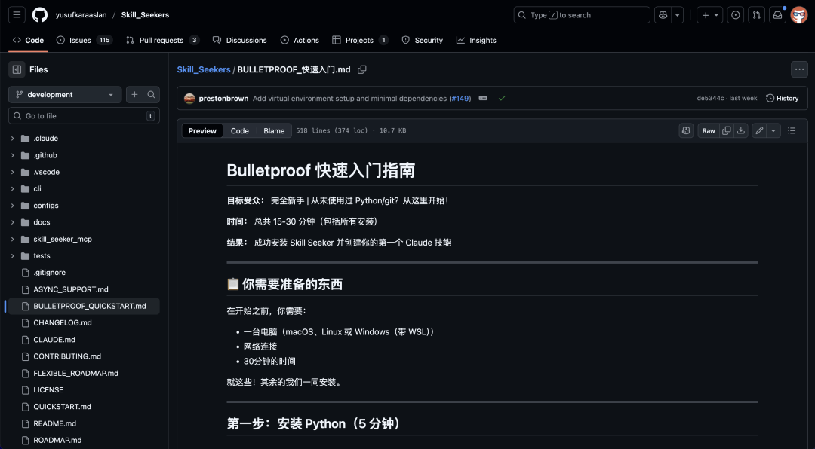The height and width of the screenshot is (449, 815).
Task: Open global pull requests icon
Action: 756,14
